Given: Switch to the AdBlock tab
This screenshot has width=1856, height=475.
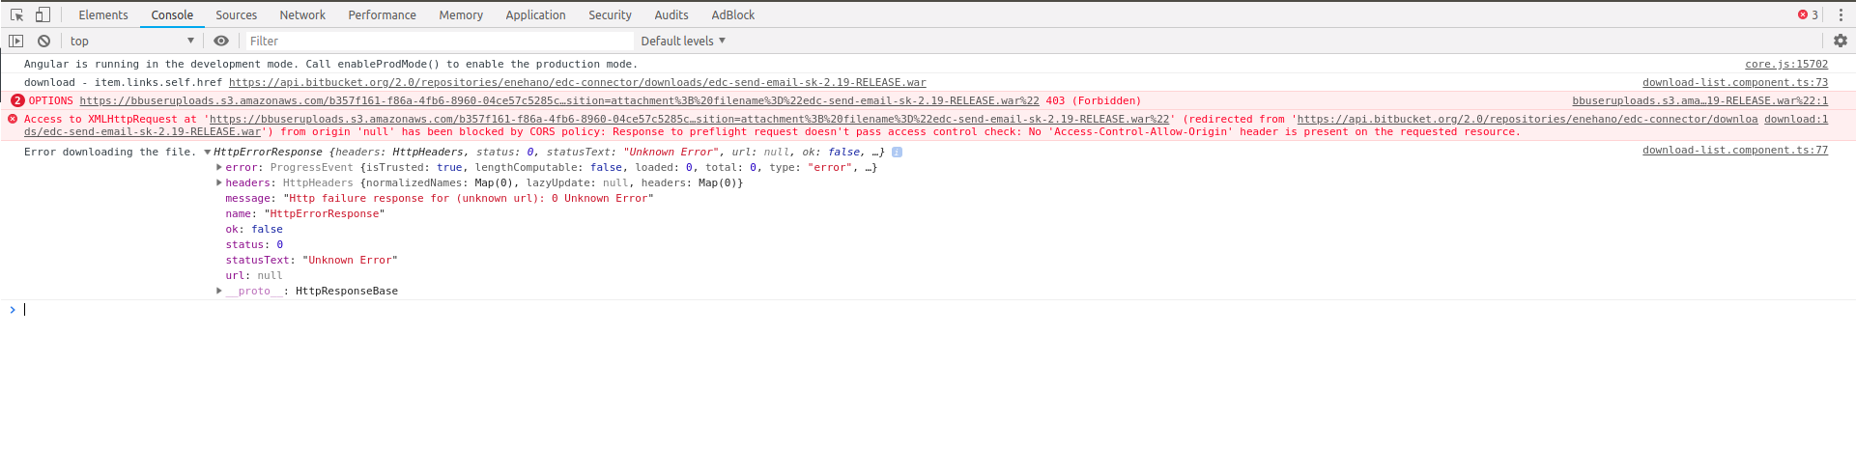Looking at the screenshot, I should tap(733, 14).
